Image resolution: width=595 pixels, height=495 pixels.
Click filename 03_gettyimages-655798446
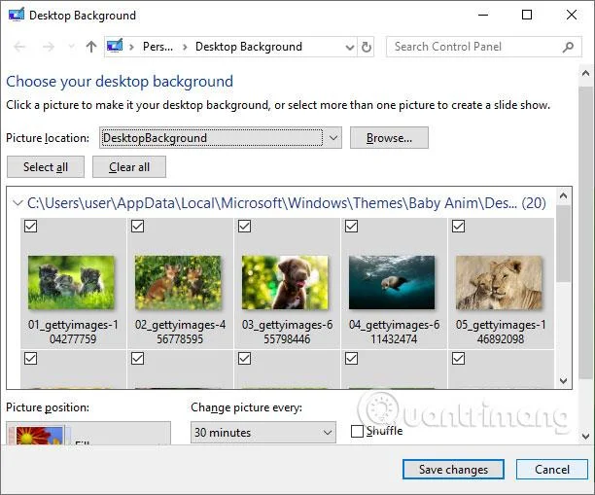287,332
